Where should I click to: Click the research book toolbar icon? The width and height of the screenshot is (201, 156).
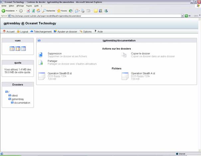pyautogui.click(x=100, y=11)
